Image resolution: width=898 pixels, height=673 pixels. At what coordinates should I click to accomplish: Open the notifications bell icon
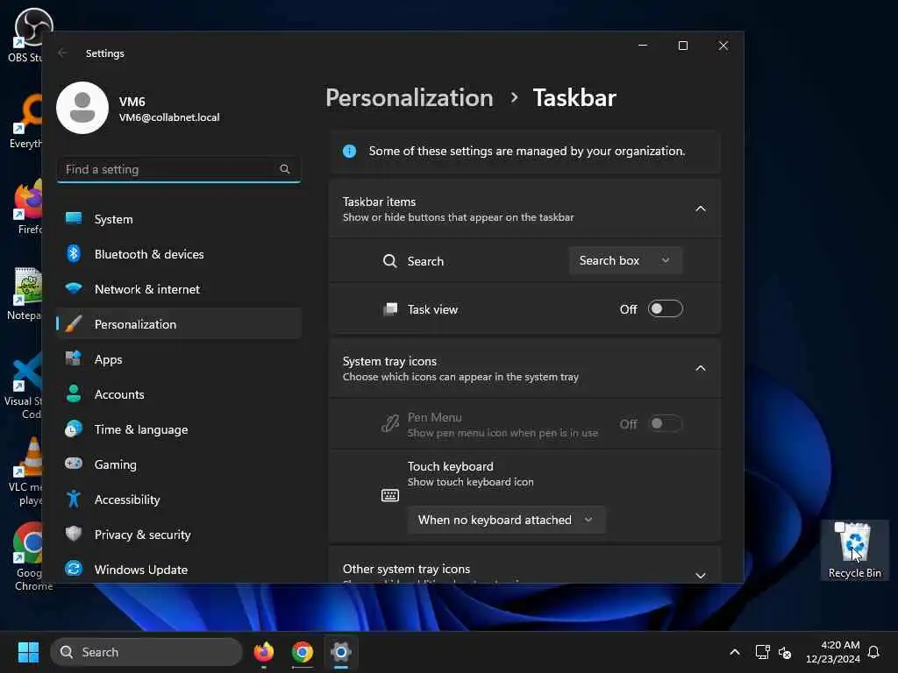[874, 652]
